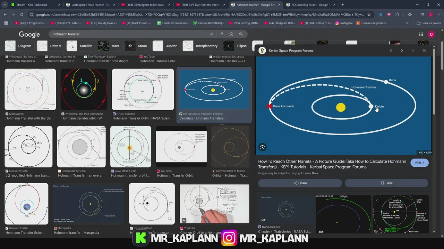Go to next image in preview panel
This screenshot has height=249, width=444.
(402, 50)
